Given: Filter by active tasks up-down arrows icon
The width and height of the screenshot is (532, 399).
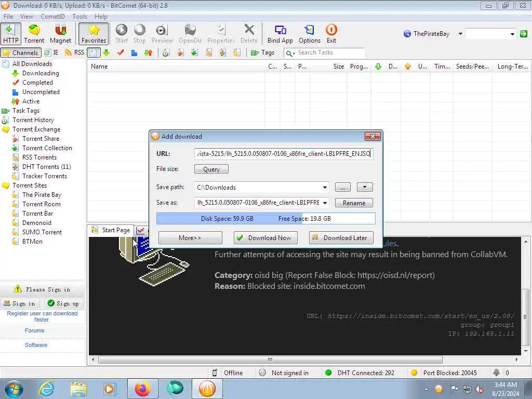Looking at the screenshot, I should (148, 52).
